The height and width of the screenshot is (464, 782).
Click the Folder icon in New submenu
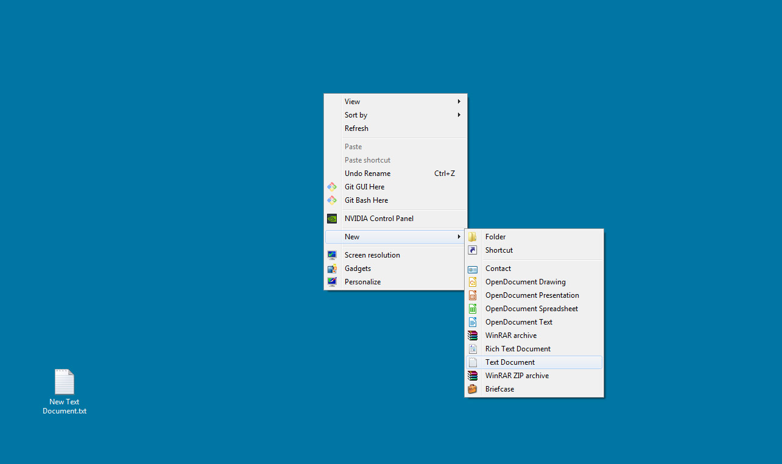(x=473, y=237)
